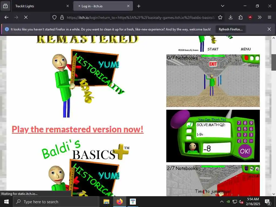Open the network tray icon
This screenshot has width=276, height=207.
[235, 202]
